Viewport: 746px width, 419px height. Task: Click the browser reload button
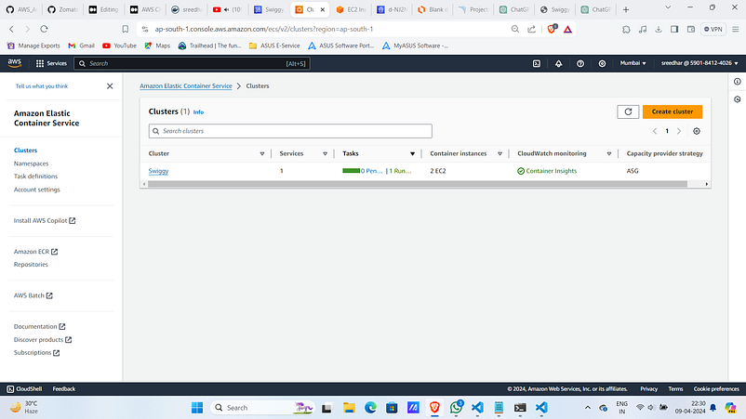point(44,29)
